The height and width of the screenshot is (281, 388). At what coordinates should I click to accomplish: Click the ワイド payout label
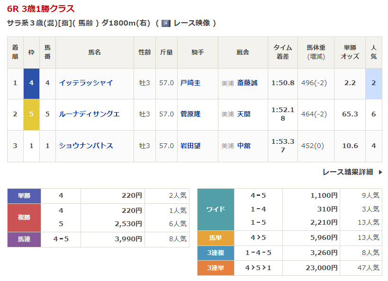point(216,209)
